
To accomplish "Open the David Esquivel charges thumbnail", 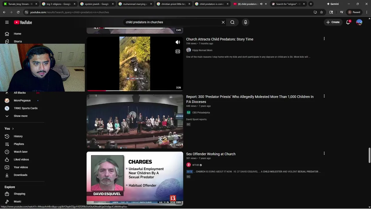I will pos(135,179).
